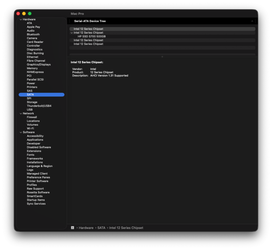Select the HP SSD S700 500GB device
This screenshot has width=272, height=250.
92,36
